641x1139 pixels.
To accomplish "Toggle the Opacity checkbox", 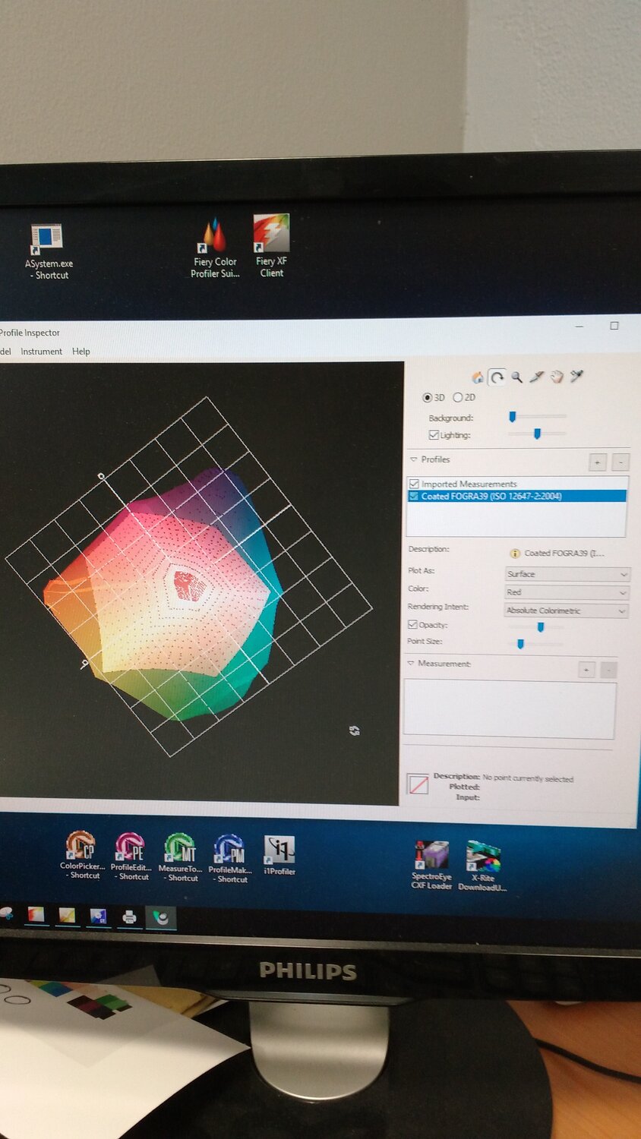I will point(413,625).
